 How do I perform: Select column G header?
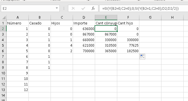150,17
